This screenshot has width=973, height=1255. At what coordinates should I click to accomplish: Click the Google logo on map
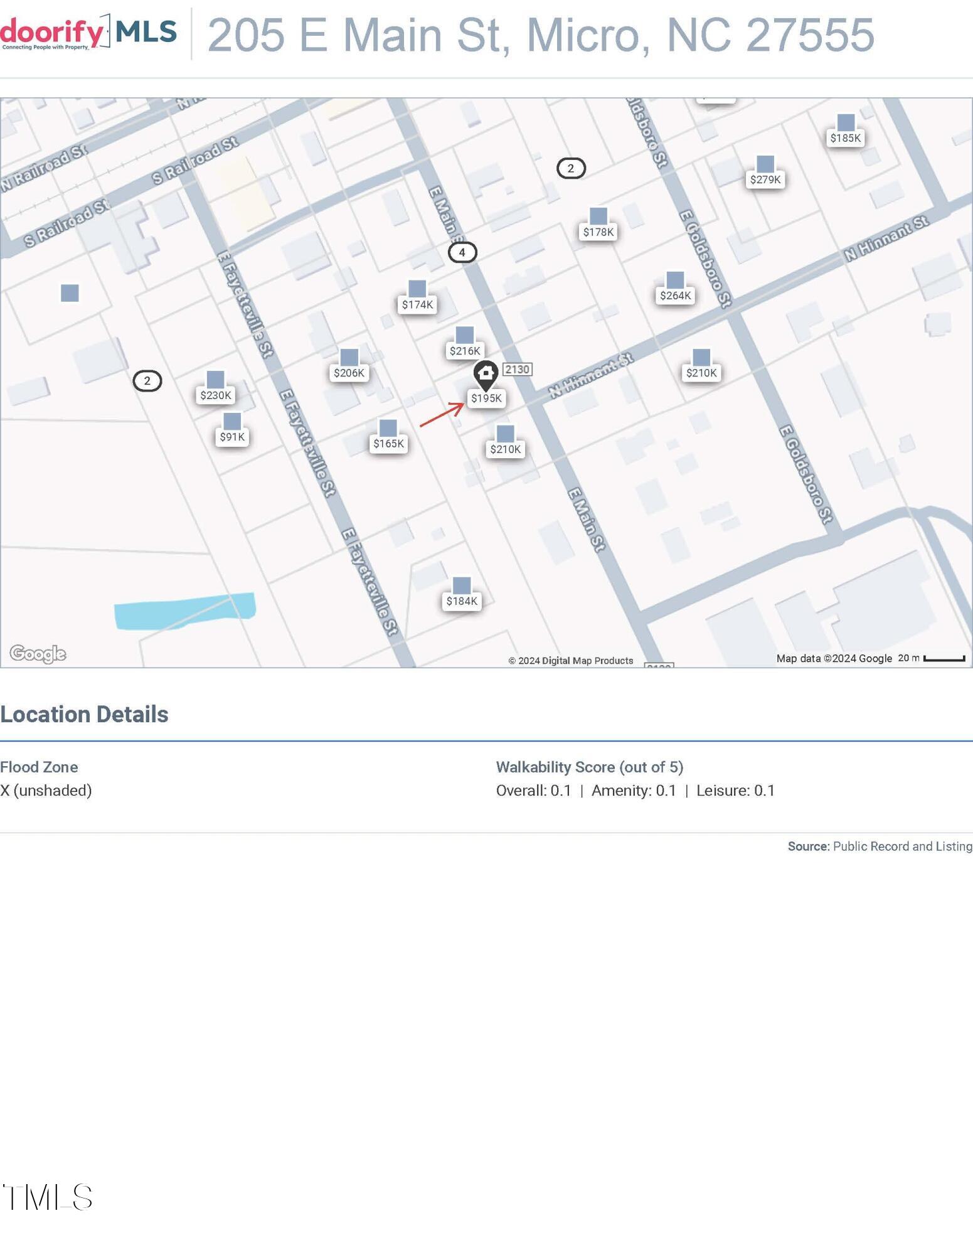click(38, 654)
